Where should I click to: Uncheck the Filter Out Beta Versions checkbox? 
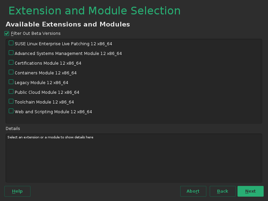coord(7,33)
